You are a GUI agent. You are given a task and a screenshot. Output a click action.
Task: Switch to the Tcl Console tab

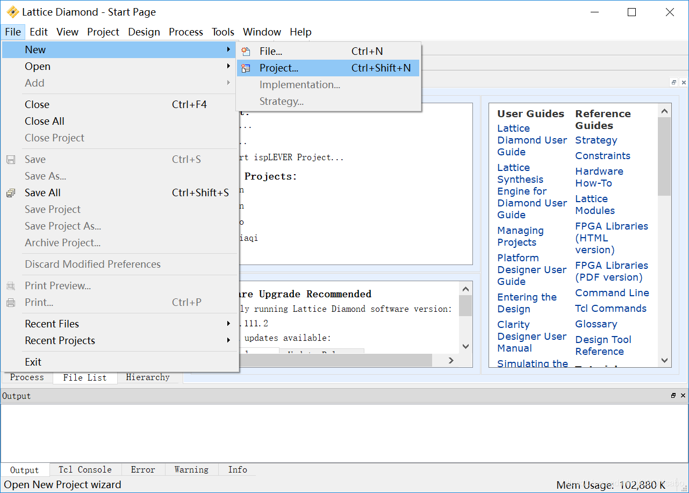click(x=85, y=470)
